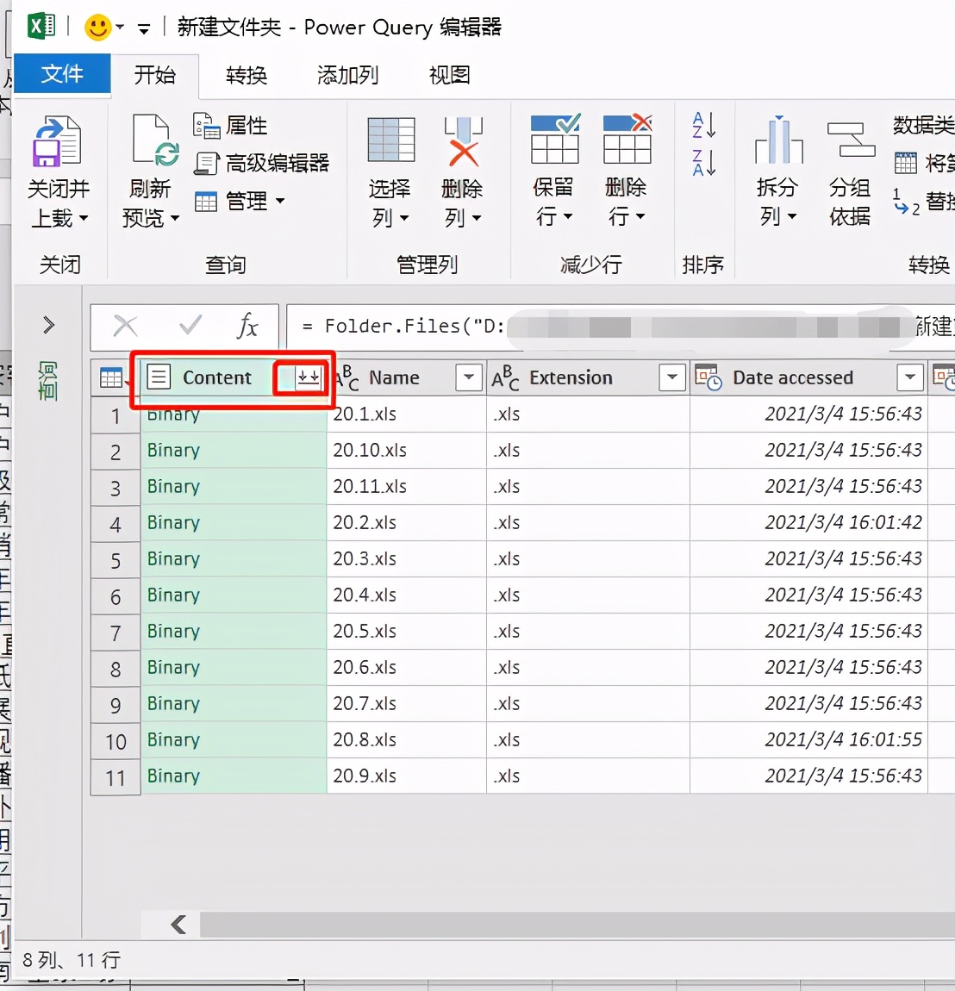955x991 pixels.
Task: Expand the 选择列 dropdown arrow
Action: tap(404, 219)
